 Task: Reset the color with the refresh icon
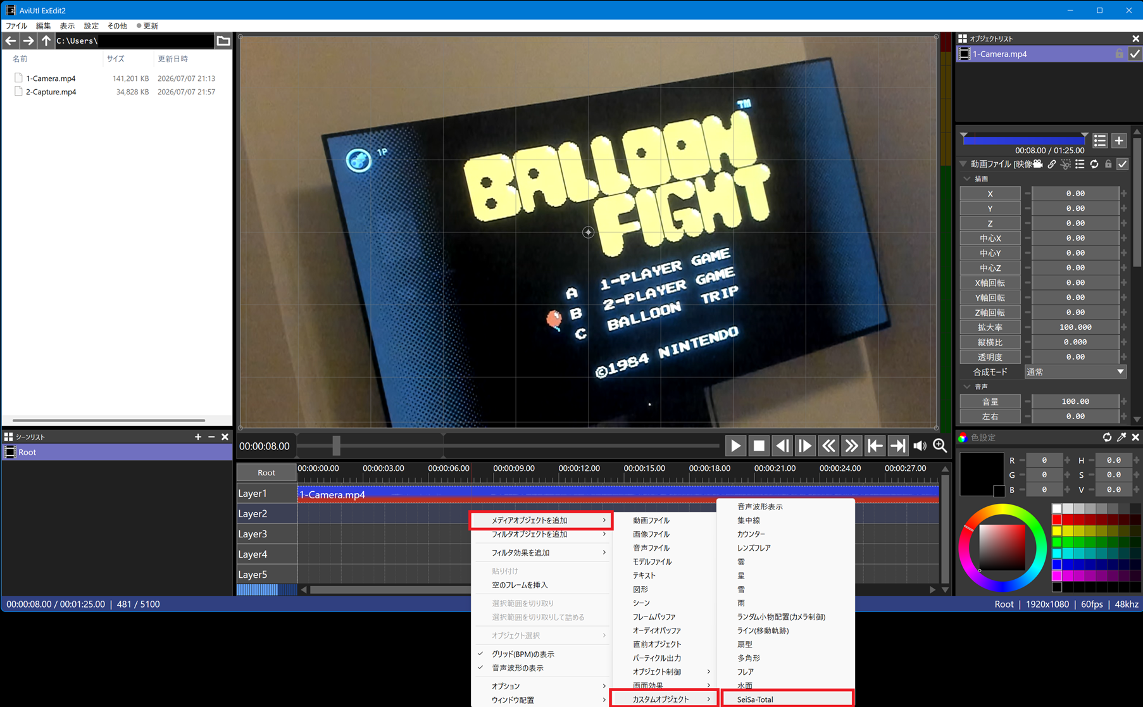click(x=1107, y=437)
